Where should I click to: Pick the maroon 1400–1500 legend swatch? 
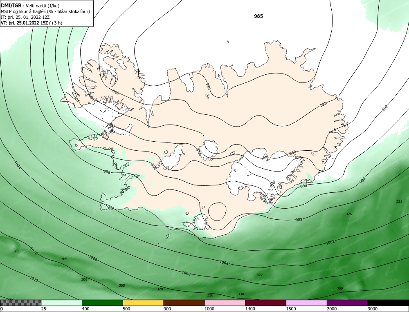tap(265, 303)
